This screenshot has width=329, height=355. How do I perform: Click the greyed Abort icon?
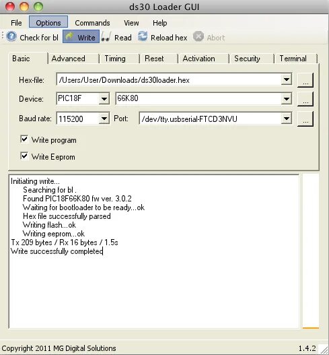coord(198,36)
